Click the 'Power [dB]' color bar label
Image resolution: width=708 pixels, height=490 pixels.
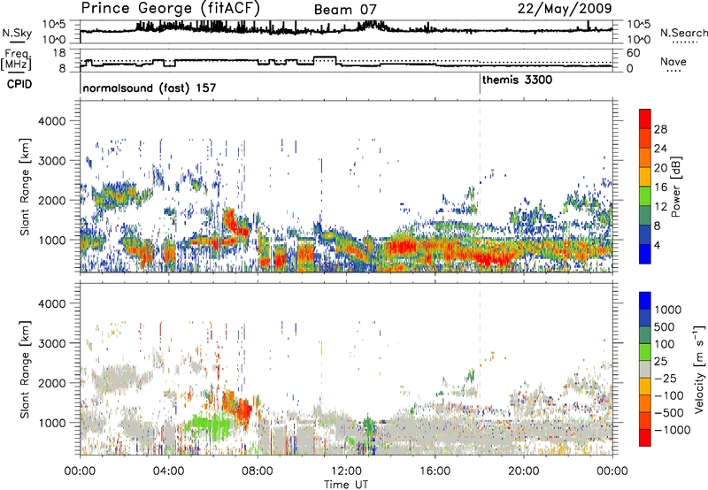[675, 187]
